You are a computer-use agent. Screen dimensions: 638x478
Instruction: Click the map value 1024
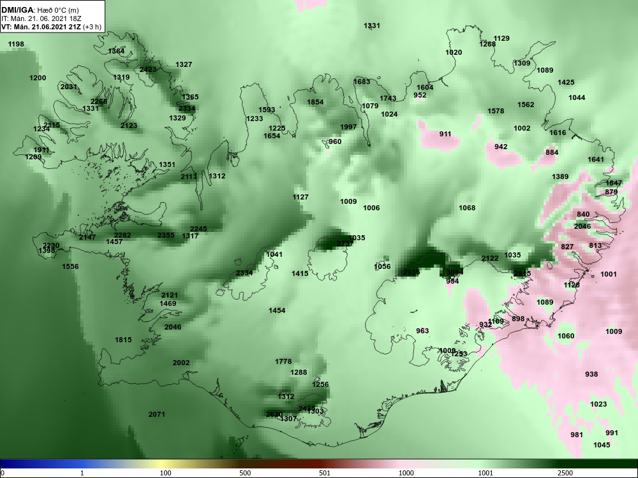click(389, 114)
